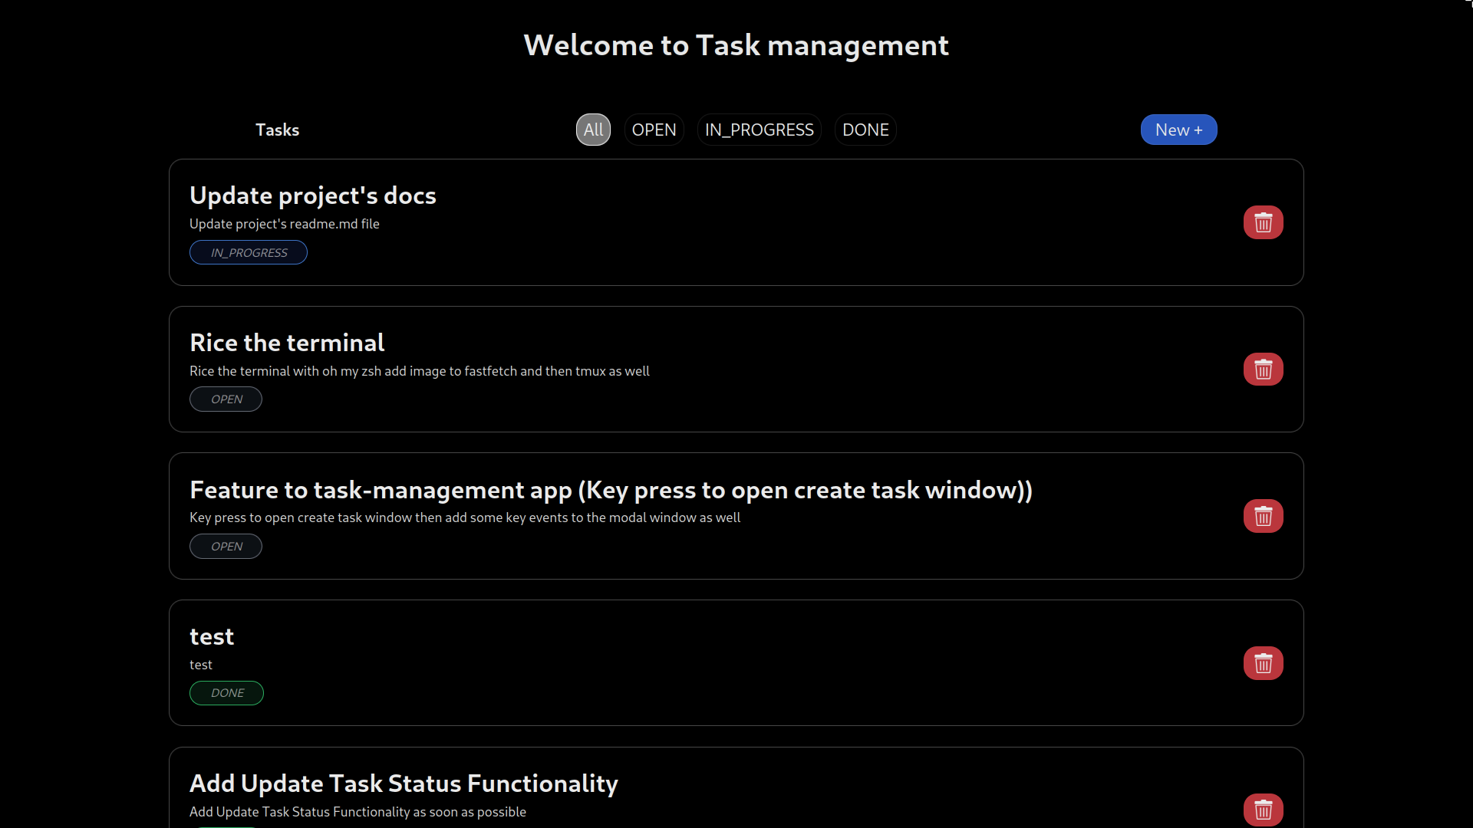Delete the "Update project's docs" task
Viewport: 1473px width, 828px height.
pos(1263,222)
